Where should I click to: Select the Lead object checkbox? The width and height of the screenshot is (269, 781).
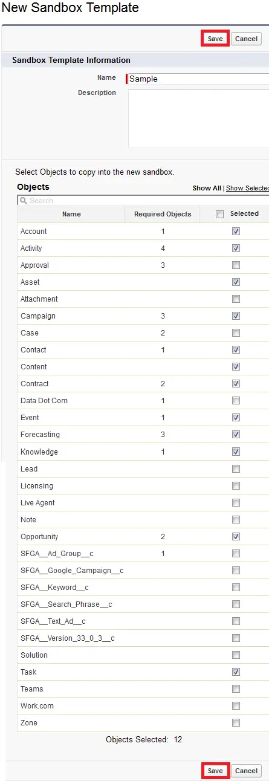236,468
